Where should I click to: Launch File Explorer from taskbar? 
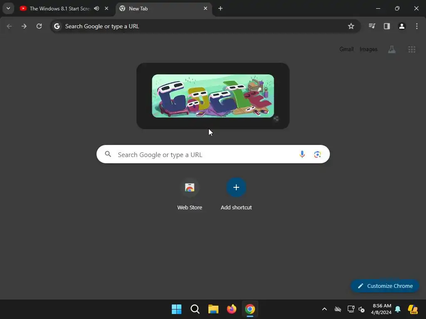pyautogui.click(x=213, y=309)
